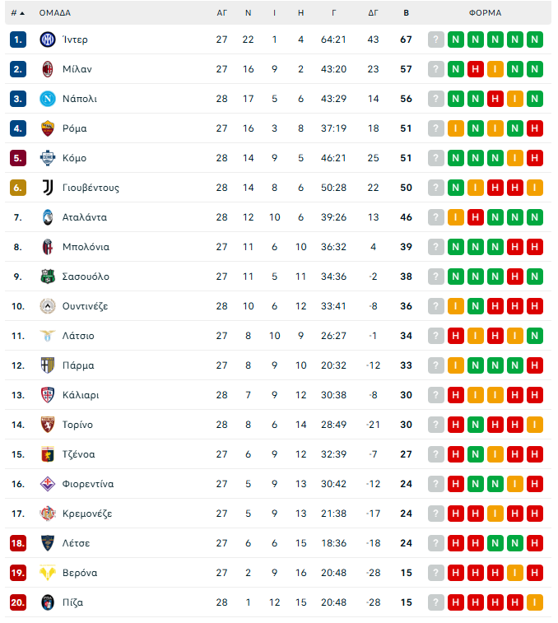Click the AC Milan club crest
The height and width of the screenshot is (623, 558).
tap(48, 69)
